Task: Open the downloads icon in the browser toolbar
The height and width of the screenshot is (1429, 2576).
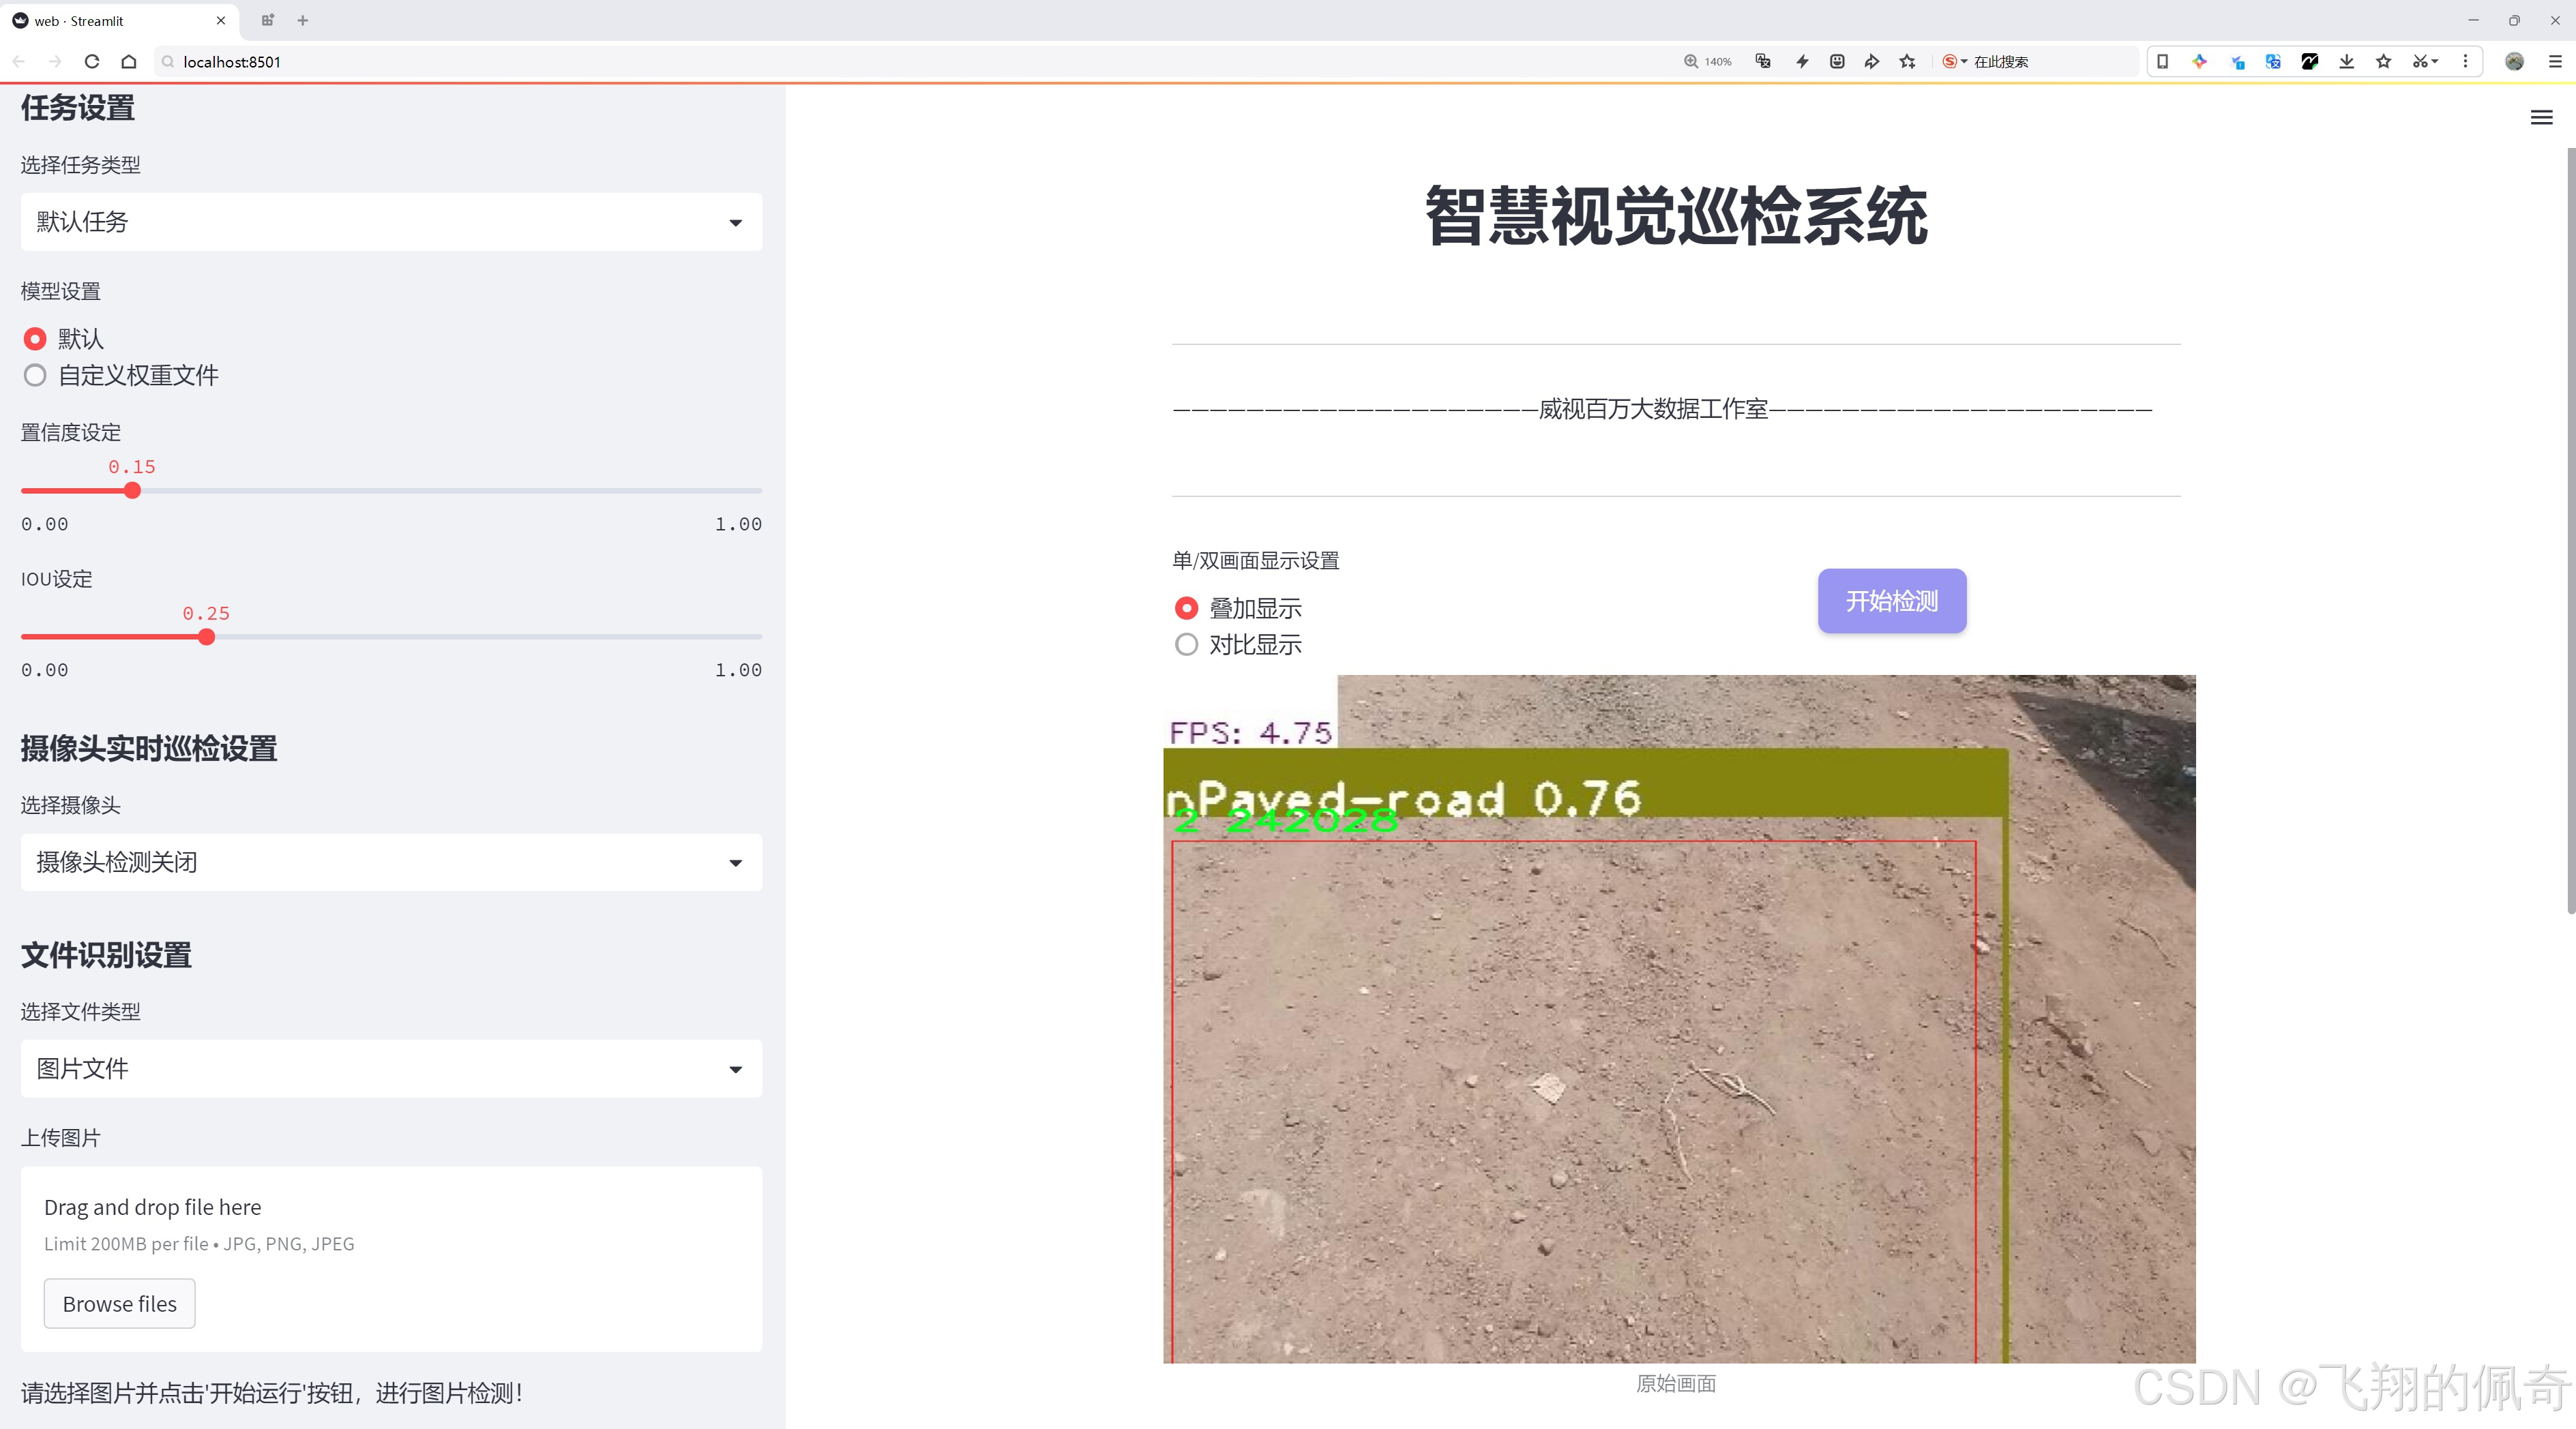Action: pos(2346,61)
